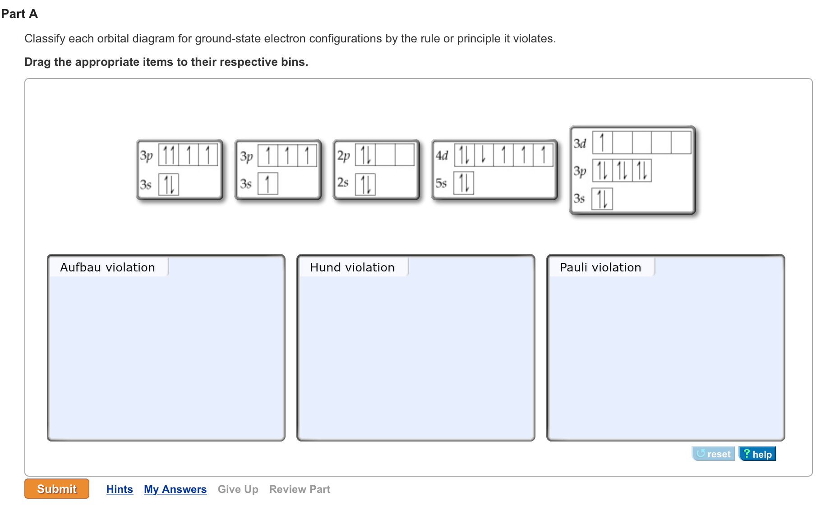Click the orange Submit button

pos(57,489)
